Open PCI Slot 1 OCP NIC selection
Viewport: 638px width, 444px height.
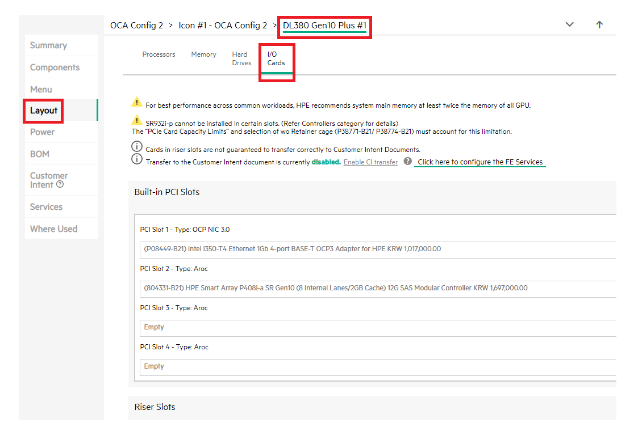pyautogui.click(x=378, y=250)
